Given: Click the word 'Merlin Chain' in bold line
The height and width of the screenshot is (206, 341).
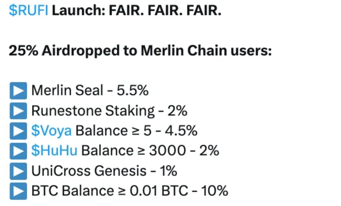Looking at the screenshot, I should point(184,50).
